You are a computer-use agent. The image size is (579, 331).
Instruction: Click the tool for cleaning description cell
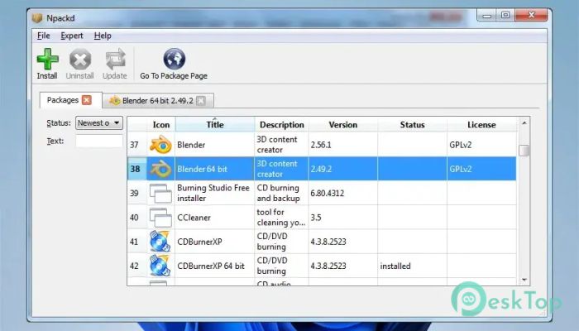tap(281, 217)
